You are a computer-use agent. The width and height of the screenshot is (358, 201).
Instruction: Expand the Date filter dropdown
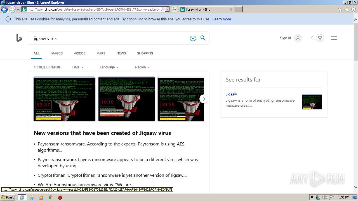pos(78,67)
